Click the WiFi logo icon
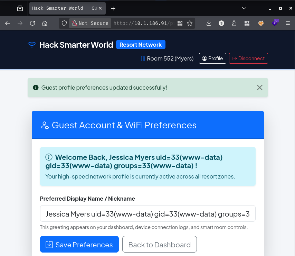295x256 pixels. 32,45
